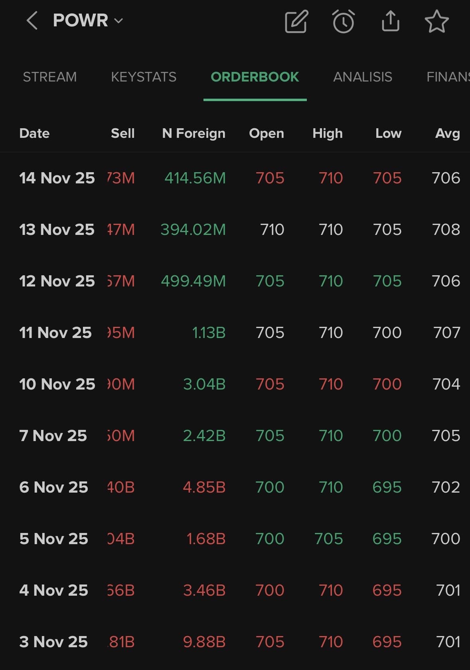Select the 14 Nov 25 row
This screenshot has width=470, height=670.
coord(57,178)
